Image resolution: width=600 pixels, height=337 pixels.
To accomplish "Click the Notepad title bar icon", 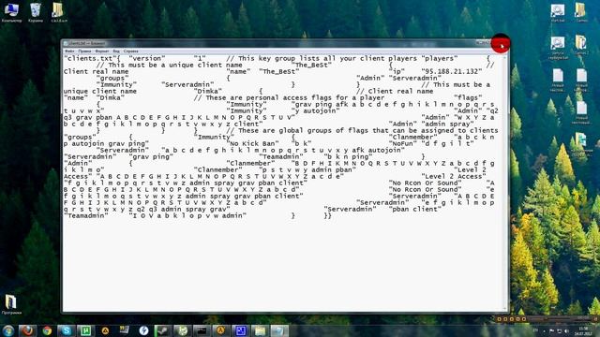I will coord(66,44).
